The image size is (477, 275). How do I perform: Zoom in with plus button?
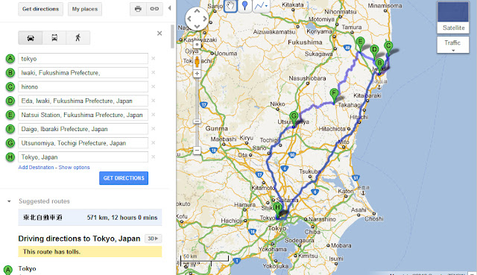[197, 73]
